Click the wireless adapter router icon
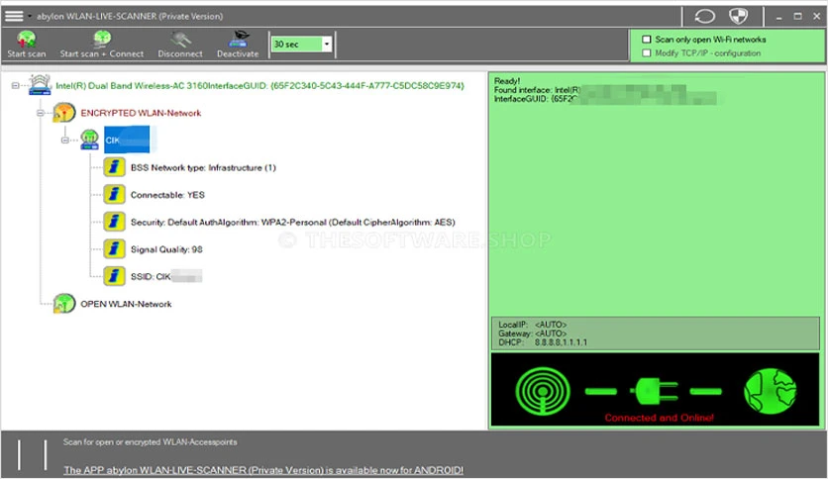 click(x=40, y=85)
